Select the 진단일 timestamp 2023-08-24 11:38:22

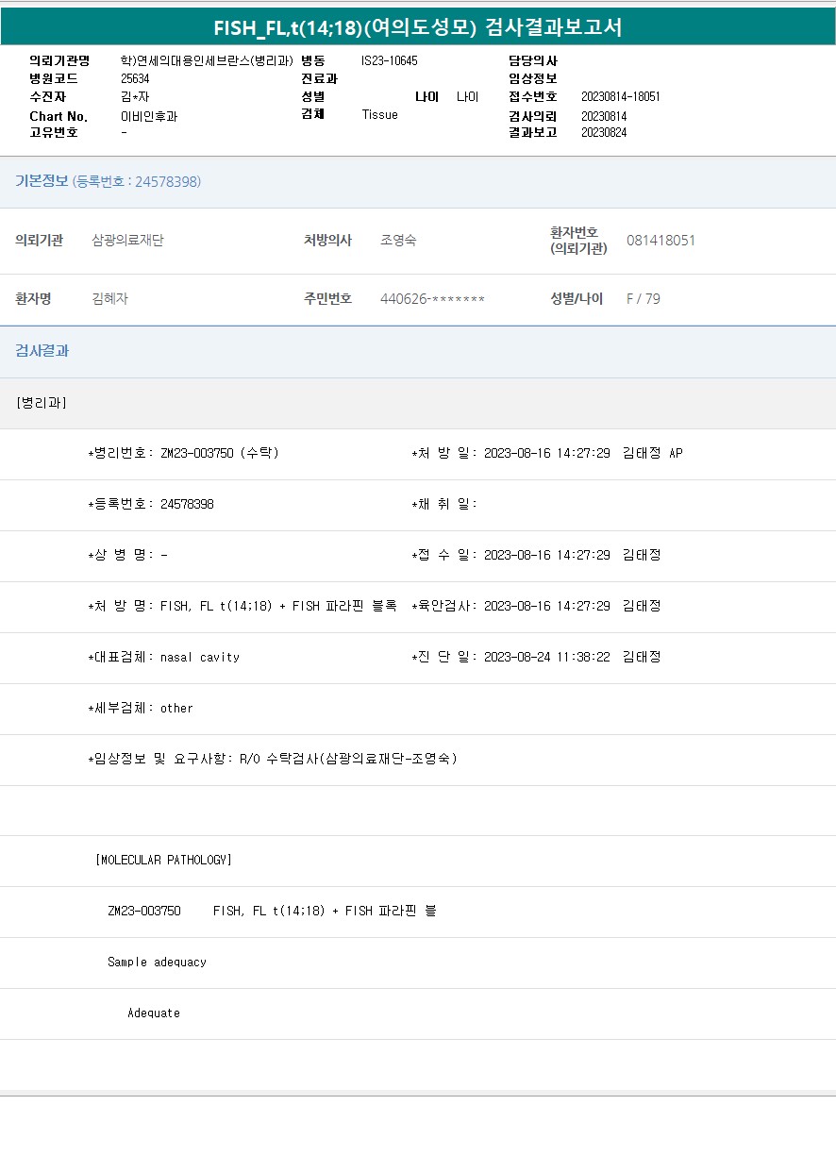(547, 658)
